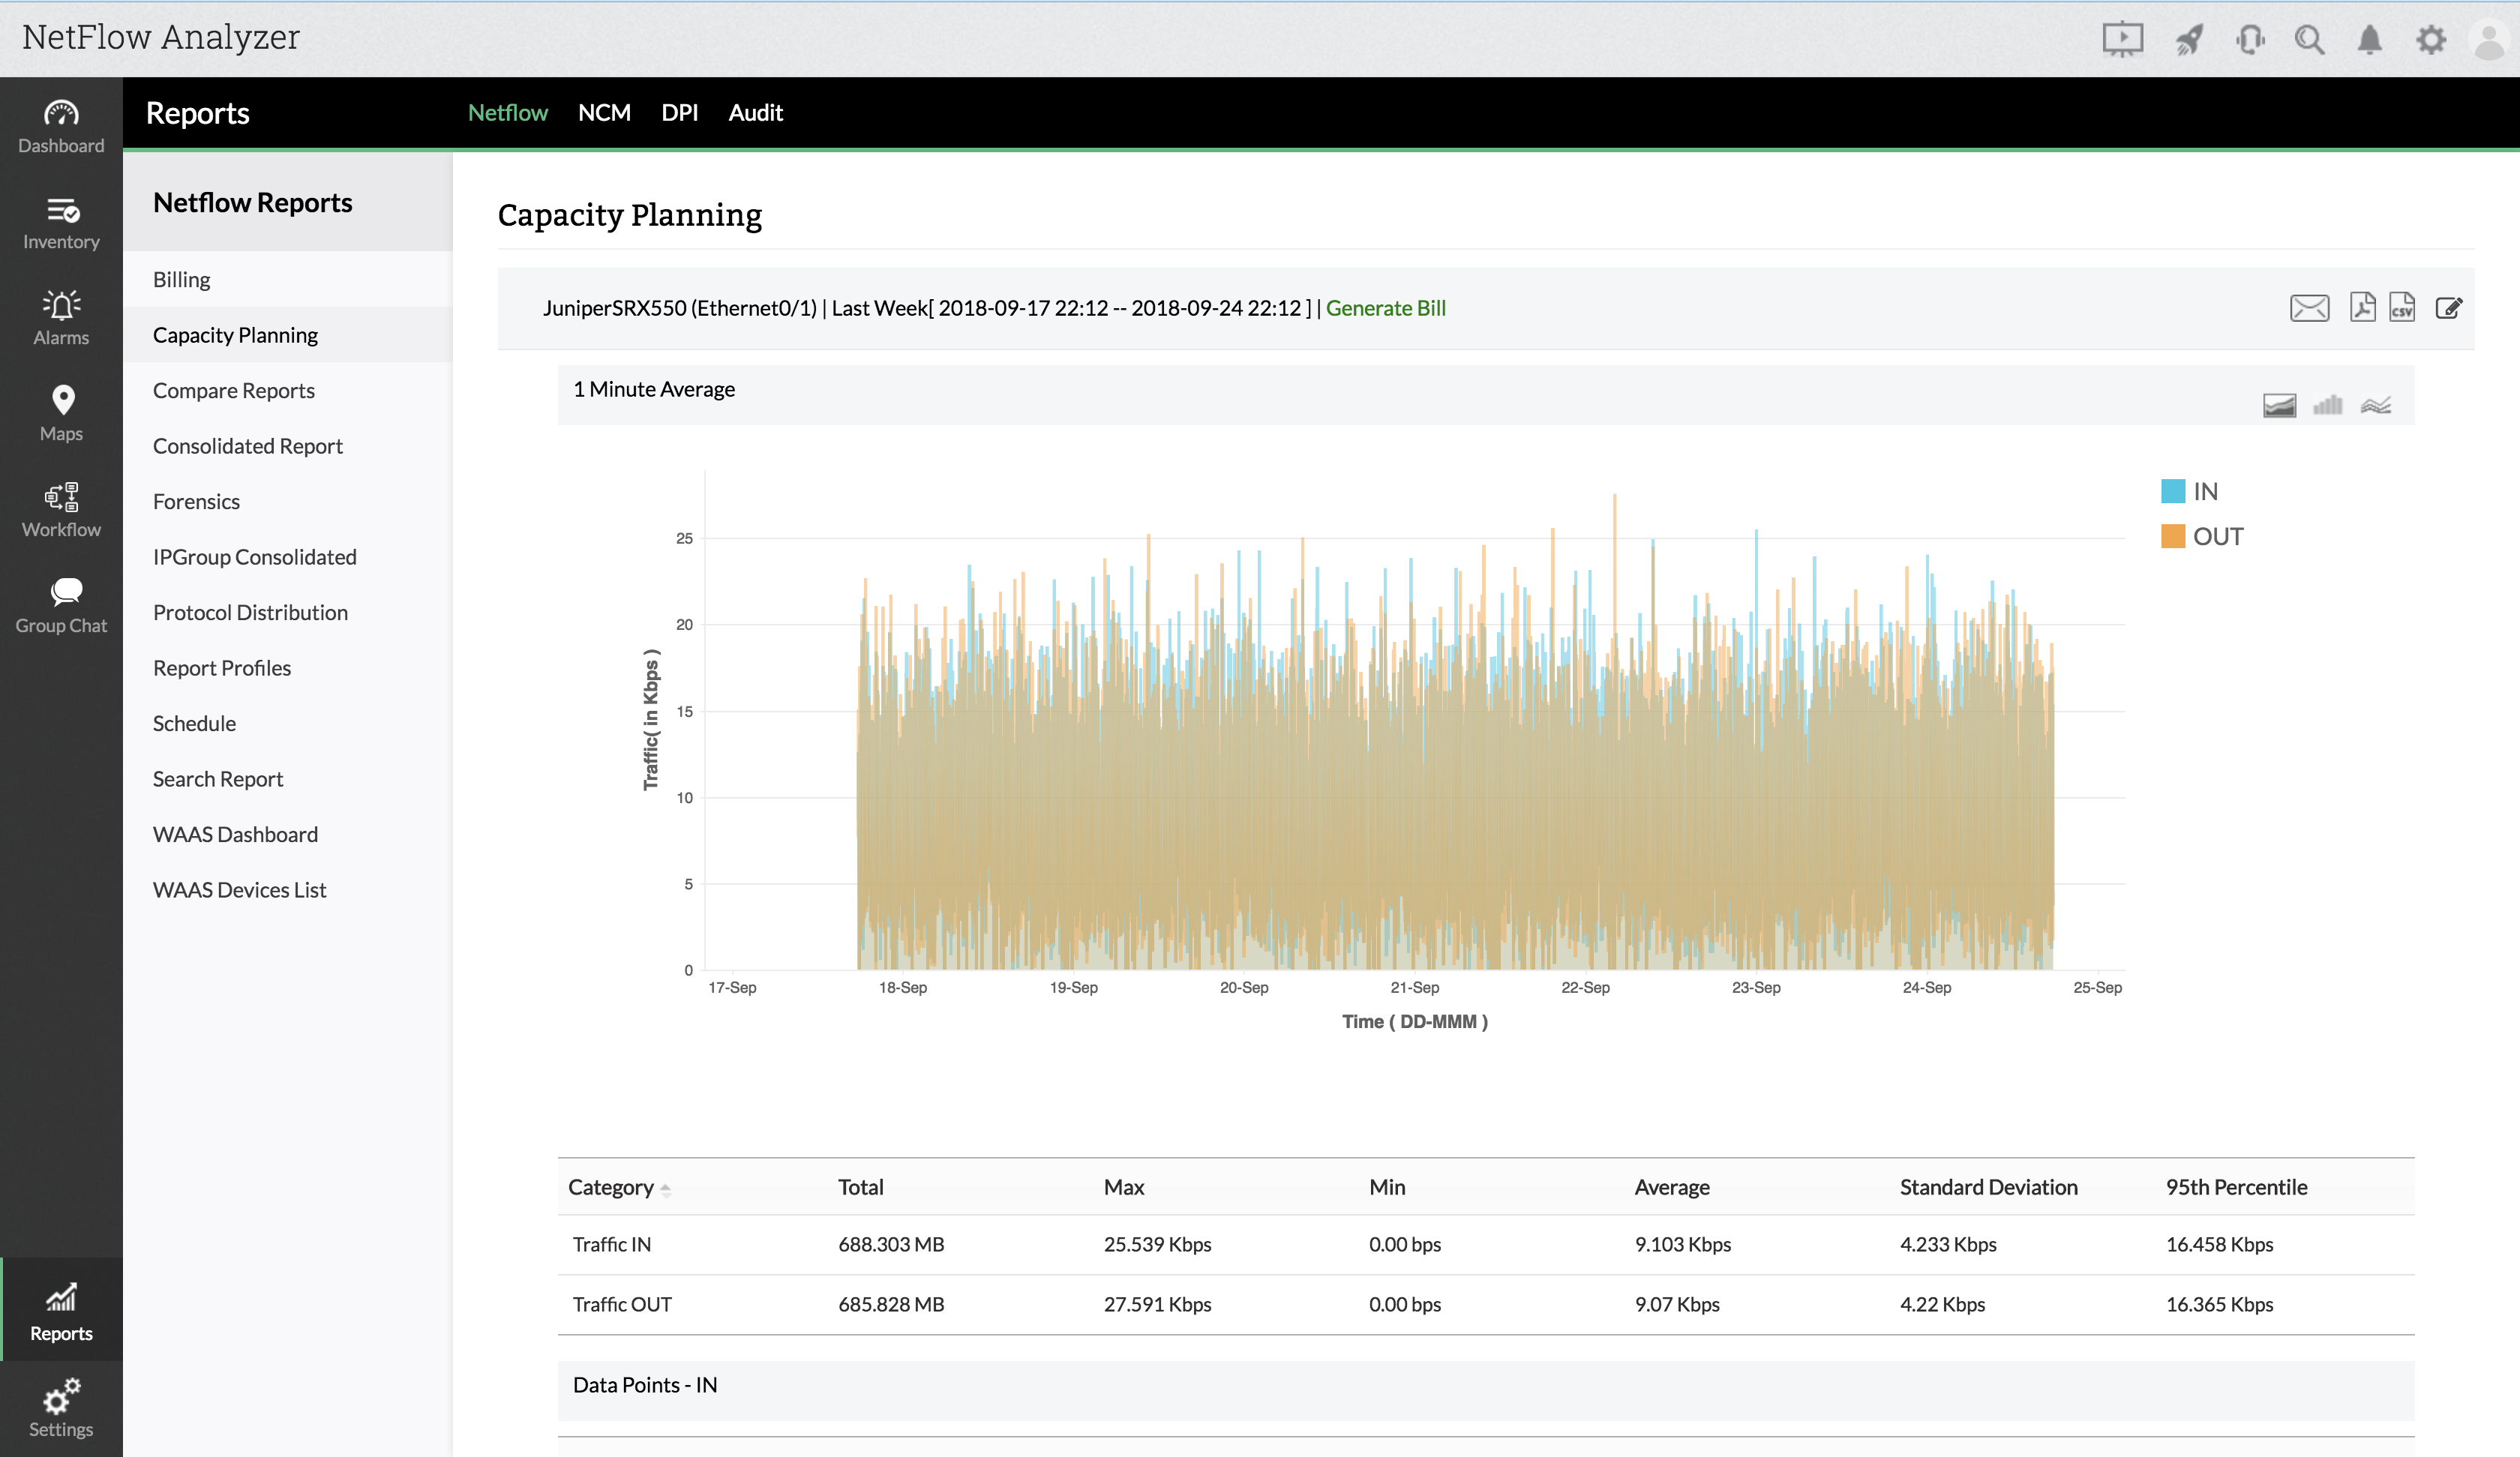Toggle the OUT series legend
2520x1457 pixels.
pos(2201,537)
